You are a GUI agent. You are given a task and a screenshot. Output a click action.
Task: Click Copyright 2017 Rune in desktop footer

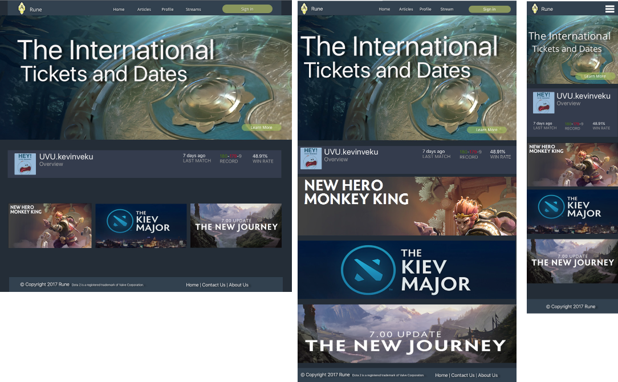coord(44,285)
